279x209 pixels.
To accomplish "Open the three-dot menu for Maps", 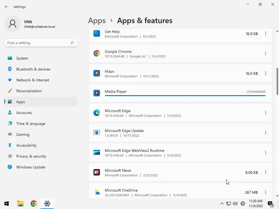I will pos(265,73).
